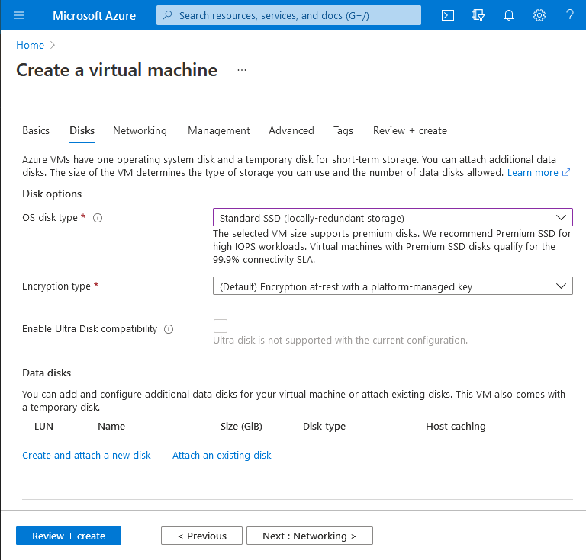586x560 pixels.
Task: Click the help question mark icon
Action: click(x=569, y=15)
